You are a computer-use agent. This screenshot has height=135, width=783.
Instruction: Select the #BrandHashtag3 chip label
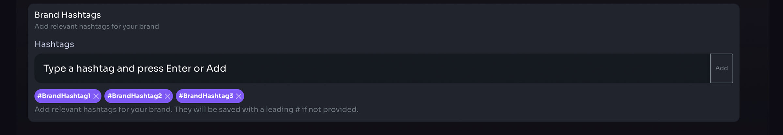[x=206, y=96]
